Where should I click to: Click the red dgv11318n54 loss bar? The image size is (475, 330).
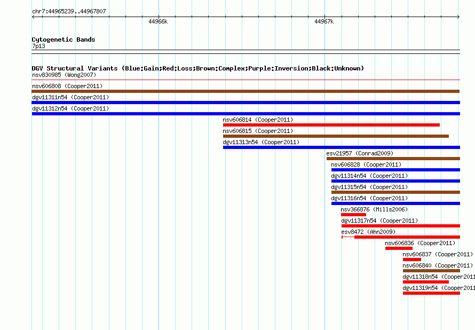click(x=426, y=282)
